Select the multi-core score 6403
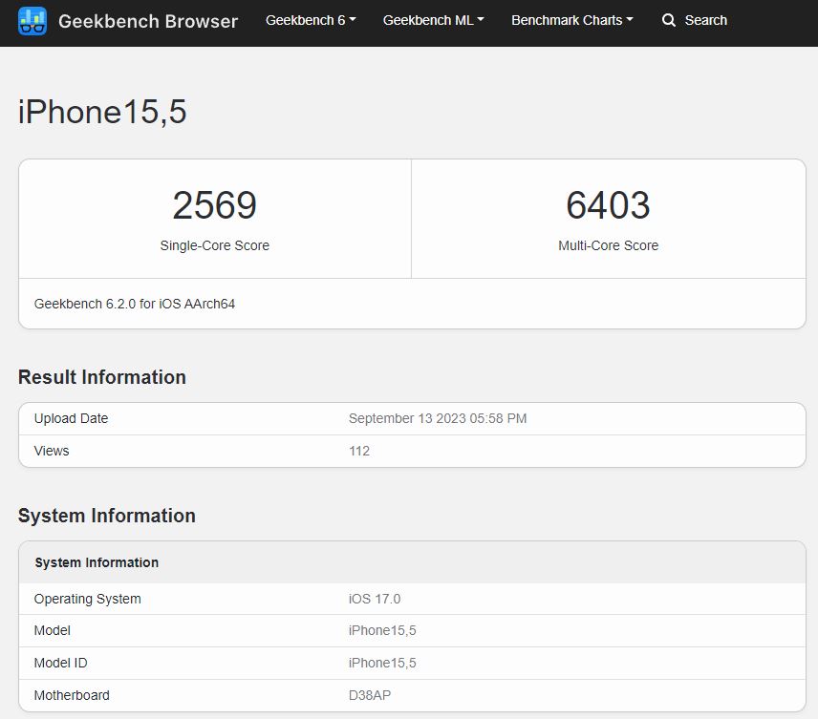The height and width of the screenshot is (719, 818). tap(609, 205)
